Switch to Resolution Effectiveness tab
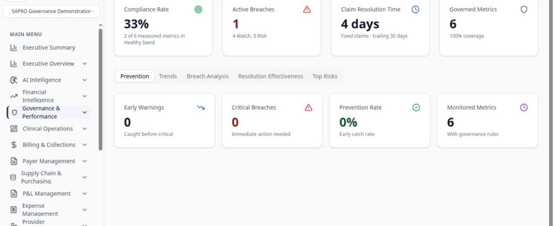Image resolution: width=554 pixels, height=226 pixels. click(270, 76)
